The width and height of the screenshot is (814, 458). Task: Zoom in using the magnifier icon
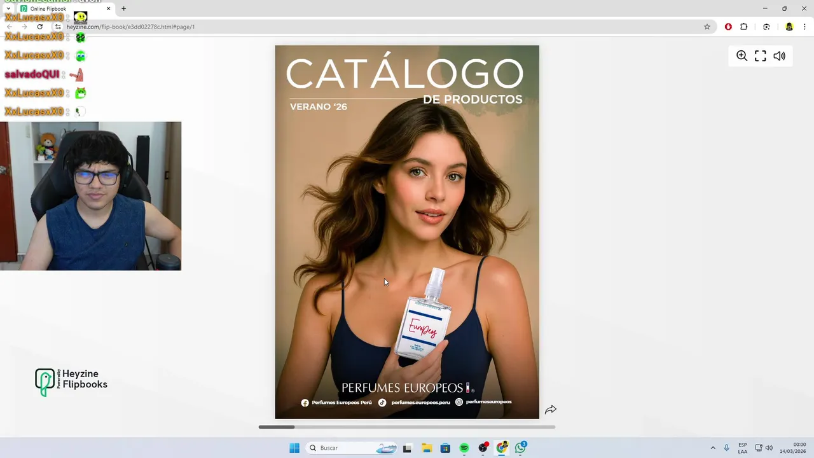point(742,56)
